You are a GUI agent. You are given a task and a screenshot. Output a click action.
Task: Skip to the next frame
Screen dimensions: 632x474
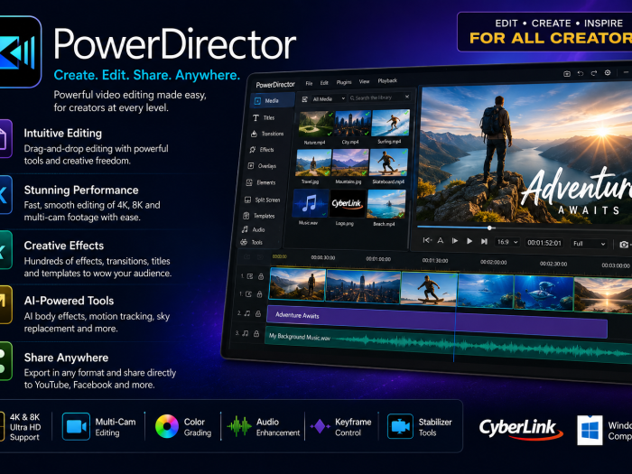(484, 241)
